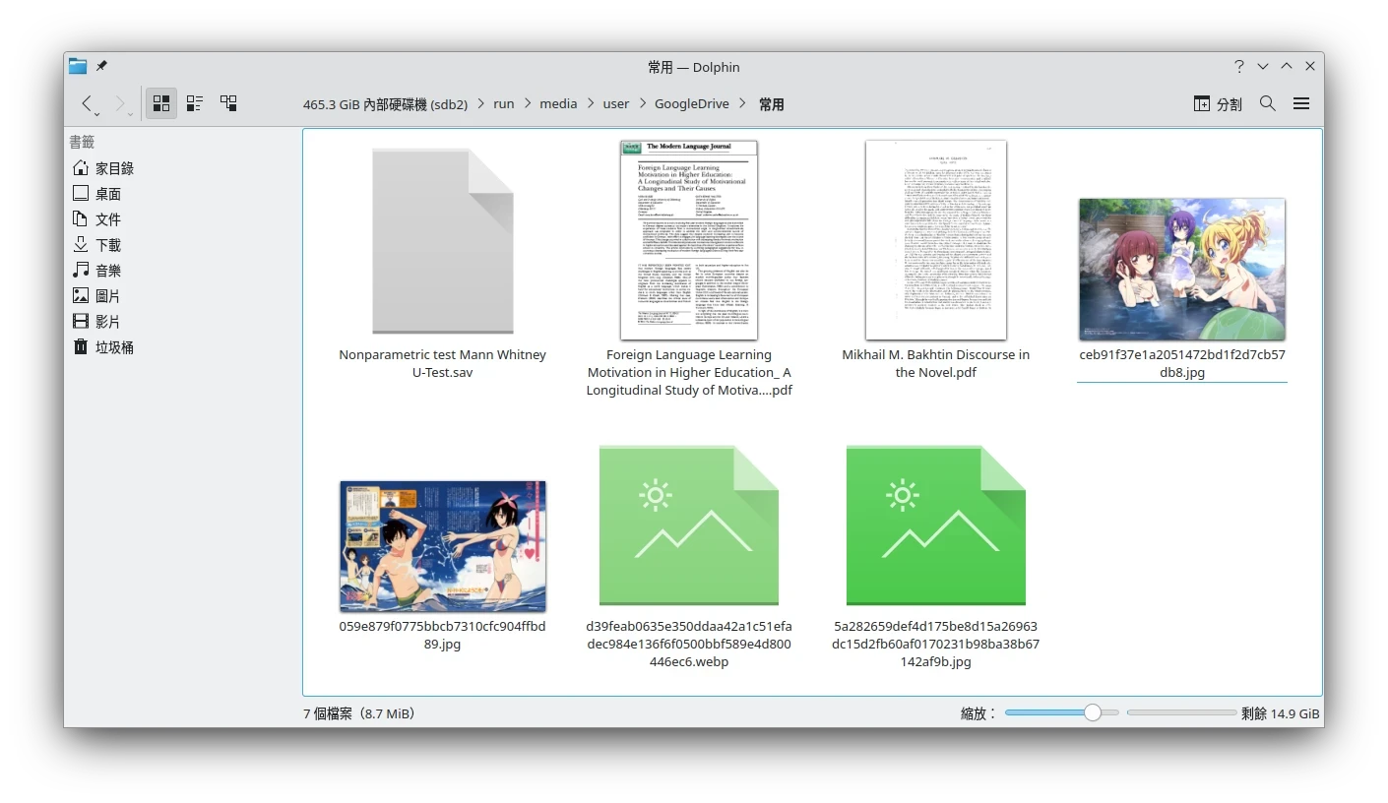Select the 059e879f0775bbcb7310cfc904ffbd89.jpg thumbnail

443,546
